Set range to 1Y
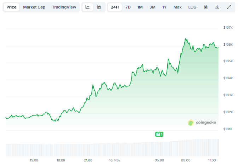The image size is (238, 165). [164, 7]
